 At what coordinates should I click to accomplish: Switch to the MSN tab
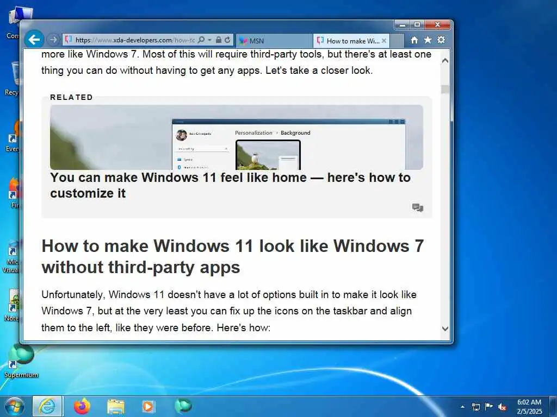(x=274, y=41)
